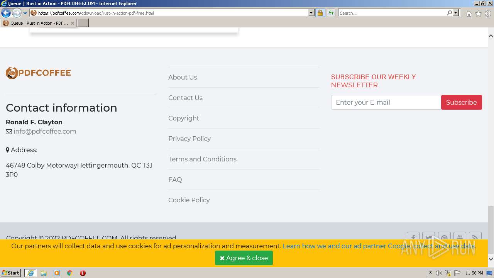This screenshot has height=278, width=494.
Task: Click the refresh page icon
Action: (331, 13)
